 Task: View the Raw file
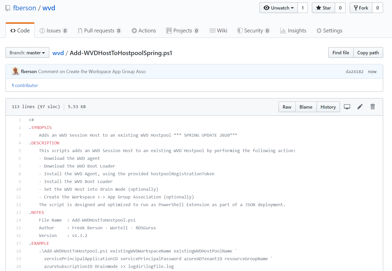click(x=287, y=107)
